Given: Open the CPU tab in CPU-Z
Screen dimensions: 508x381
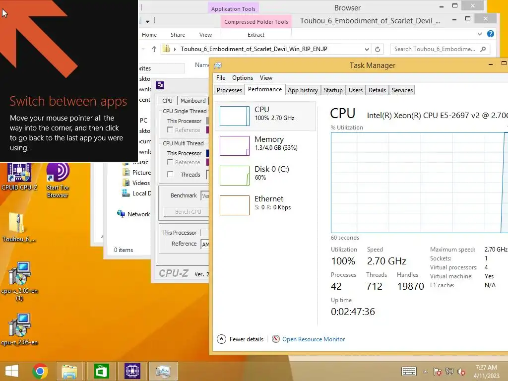Looking at the screenshot, I should point(167,100).
